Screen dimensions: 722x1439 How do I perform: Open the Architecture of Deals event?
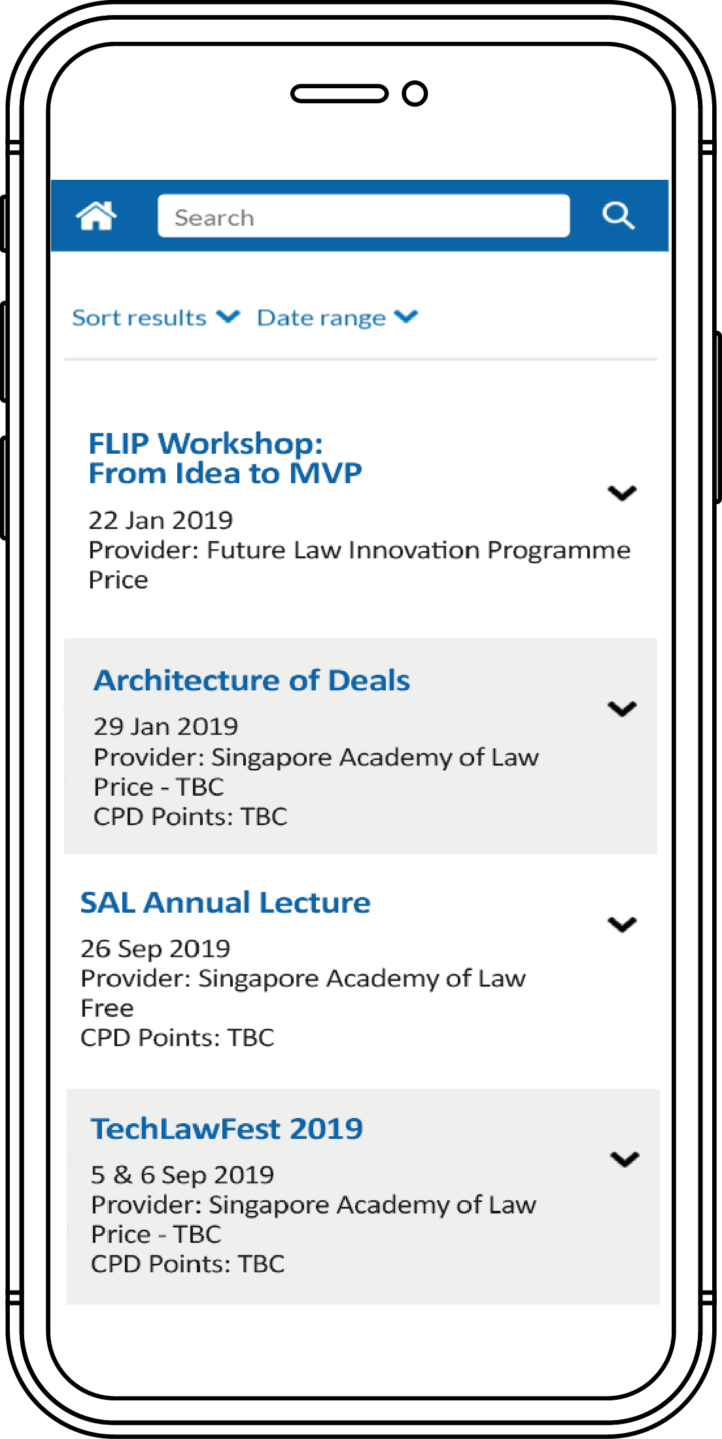(252, 681)
